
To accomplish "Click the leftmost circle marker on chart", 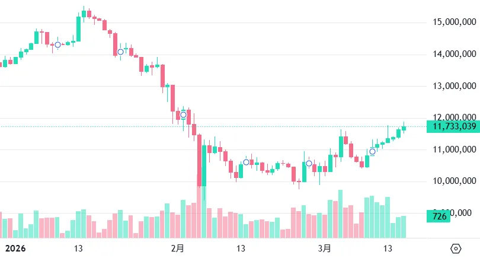I will click(57, 45).
